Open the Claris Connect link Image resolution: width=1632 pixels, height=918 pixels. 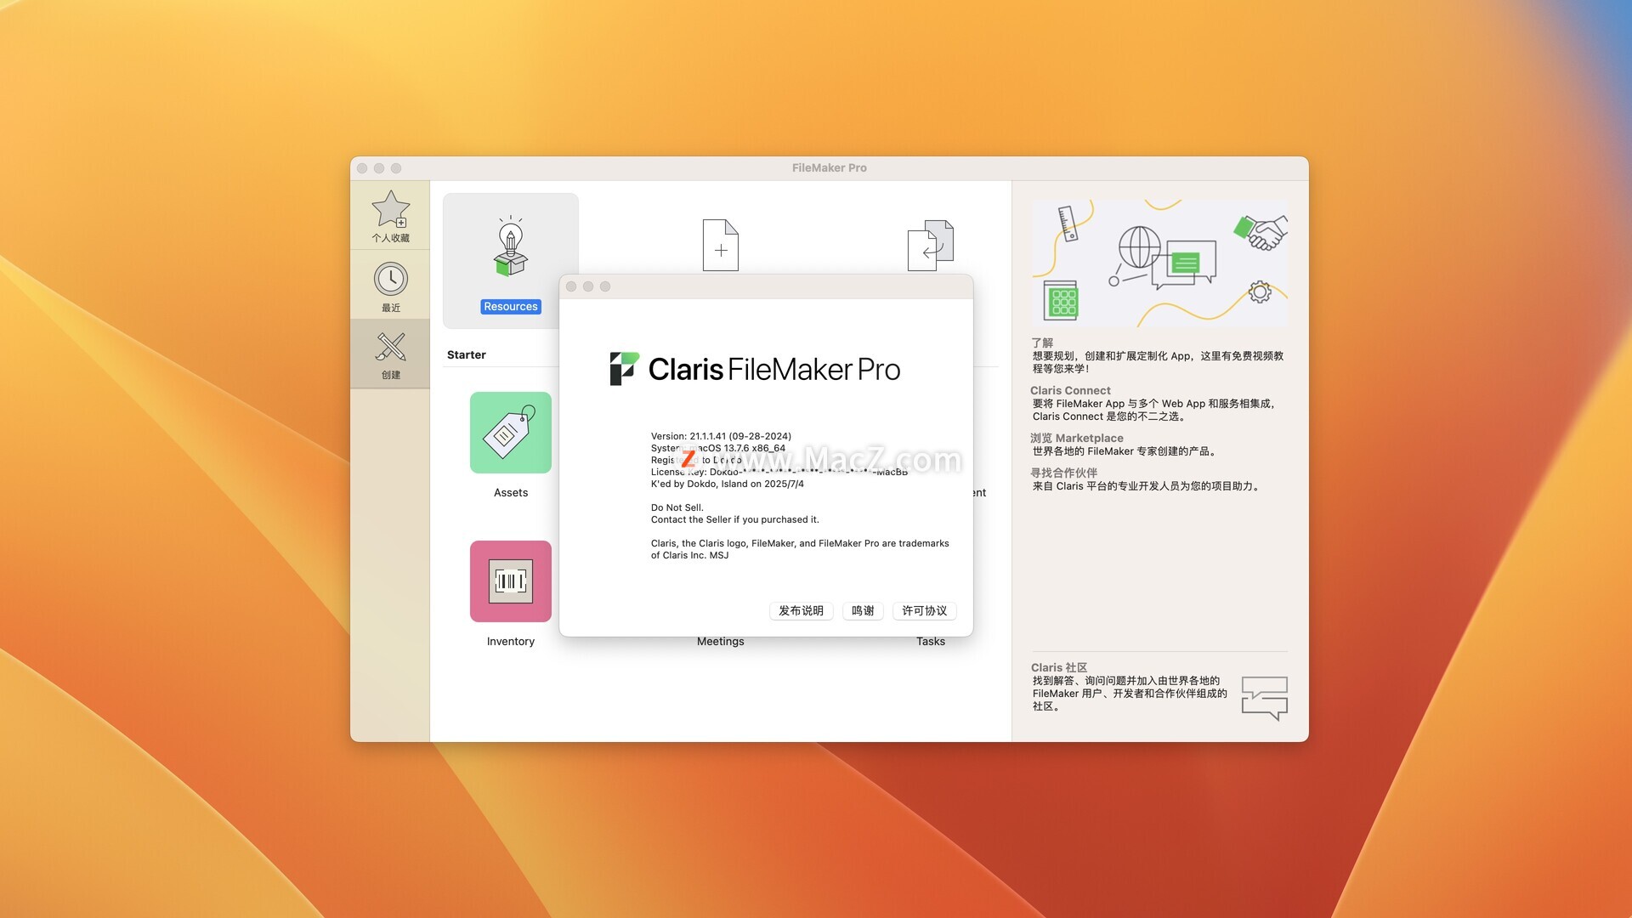[x=1070, y=390]
